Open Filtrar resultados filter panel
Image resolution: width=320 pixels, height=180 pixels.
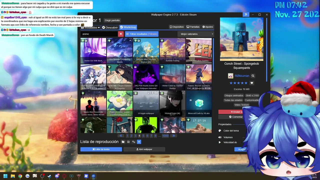[x=142, y=34]
